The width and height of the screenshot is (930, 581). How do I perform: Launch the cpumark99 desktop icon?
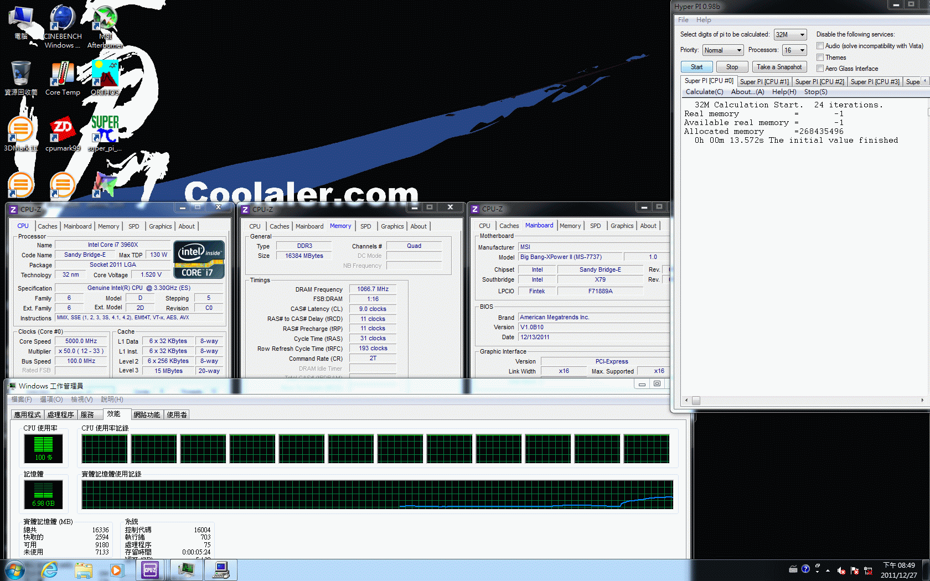tap(63, 134)
